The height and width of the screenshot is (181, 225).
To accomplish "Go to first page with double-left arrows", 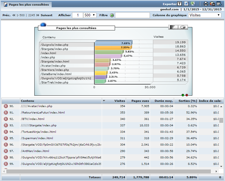I will [14, 15].
